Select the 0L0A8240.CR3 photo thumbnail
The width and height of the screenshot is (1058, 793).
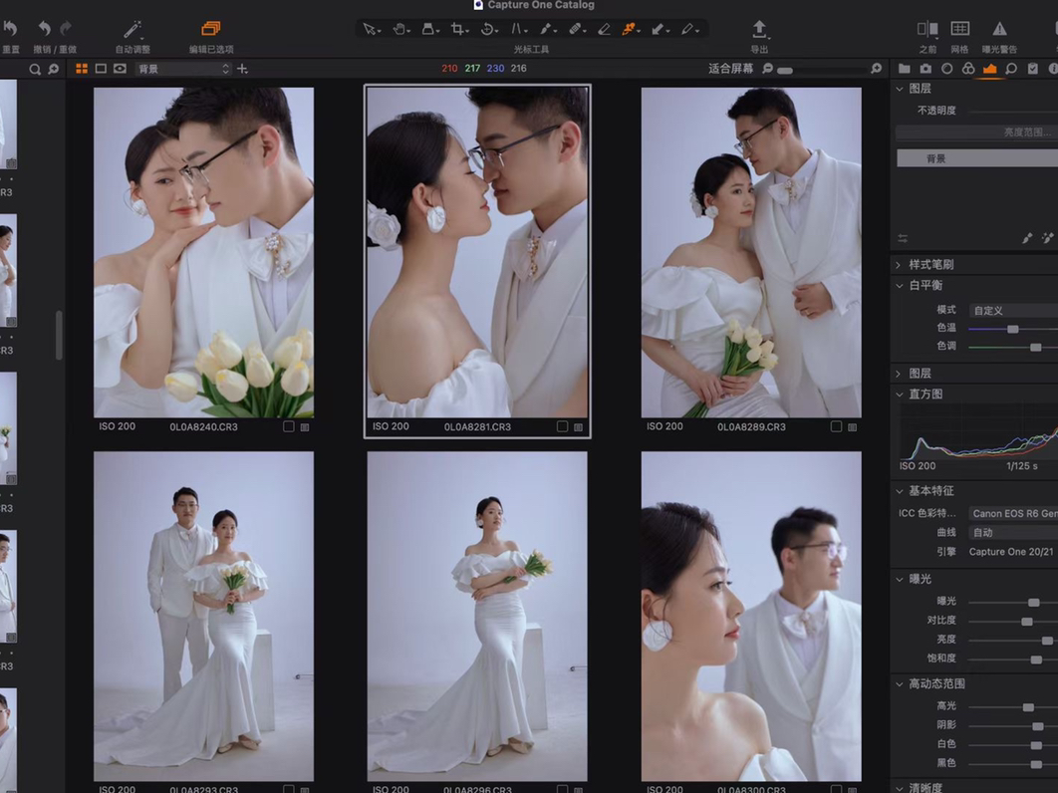point(203,252)
